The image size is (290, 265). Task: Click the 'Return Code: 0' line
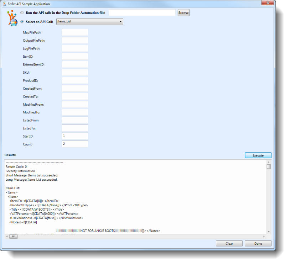tap(16, 167)
